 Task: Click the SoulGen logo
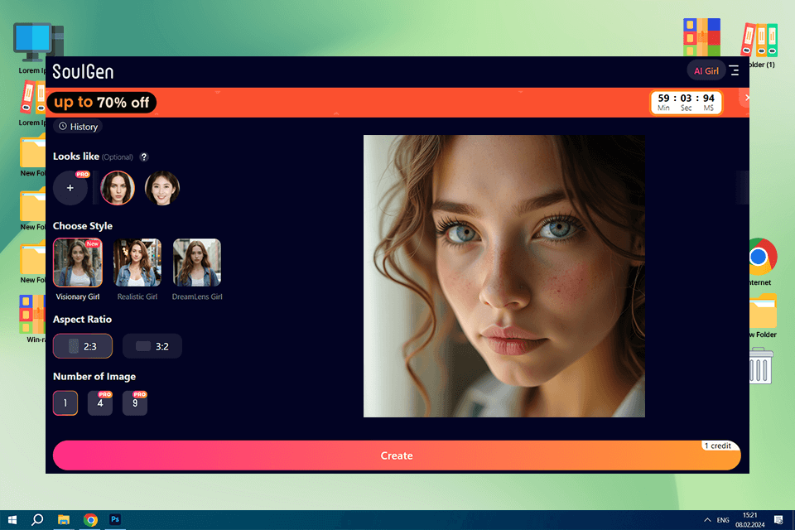83,71
